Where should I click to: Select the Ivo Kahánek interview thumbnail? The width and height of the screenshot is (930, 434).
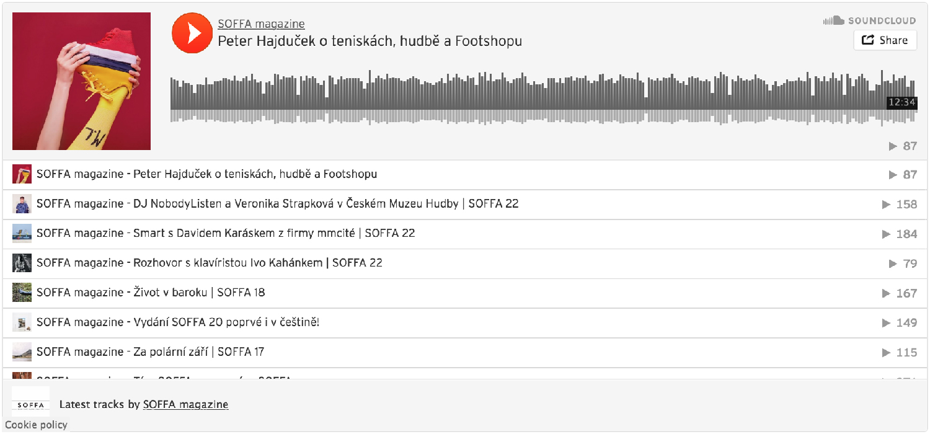pos(22,263)
